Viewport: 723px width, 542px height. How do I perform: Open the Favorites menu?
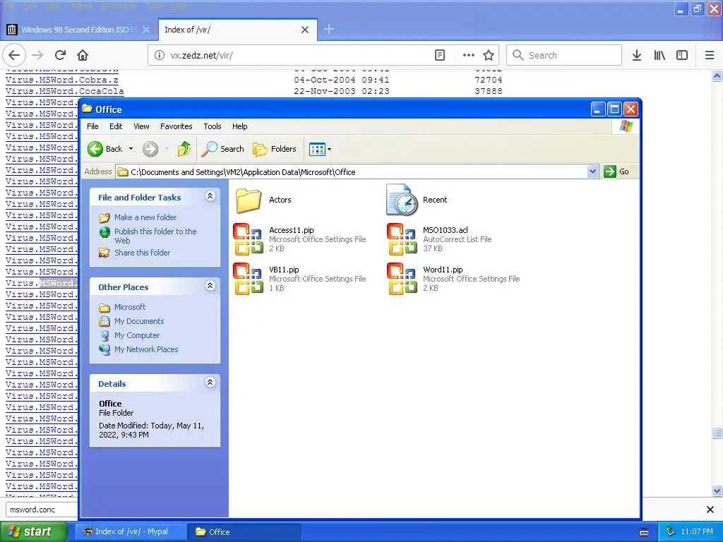176,126
